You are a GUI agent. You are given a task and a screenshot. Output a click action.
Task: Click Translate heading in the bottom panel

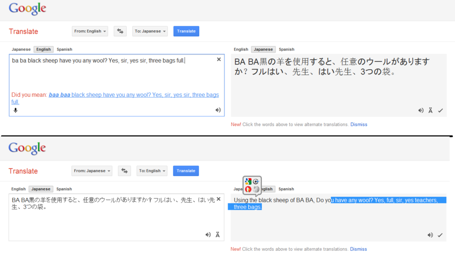(23, 171)
